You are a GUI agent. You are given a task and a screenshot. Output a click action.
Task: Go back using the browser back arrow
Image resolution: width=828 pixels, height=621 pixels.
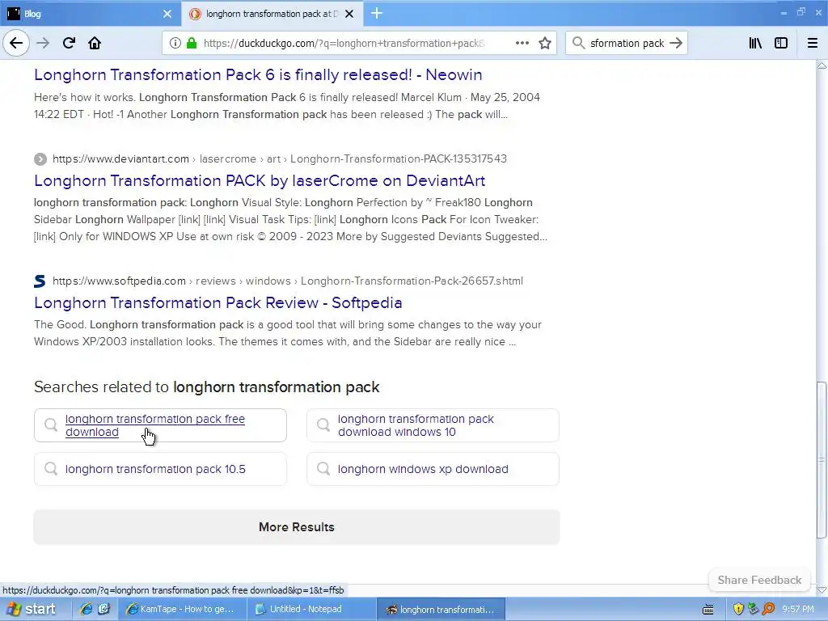(x=16, y=43)
